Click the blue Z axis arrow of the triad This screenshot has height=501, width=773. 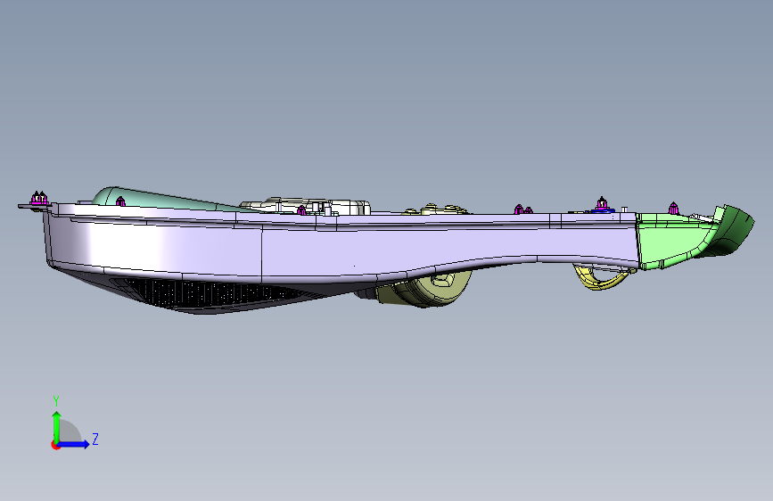74,444
